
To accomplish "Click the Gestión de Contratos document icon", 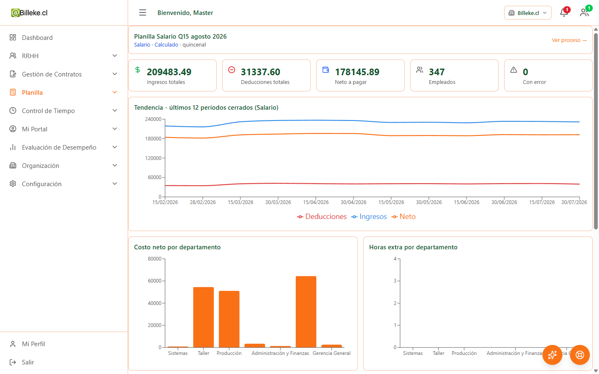I will (13, 74).
